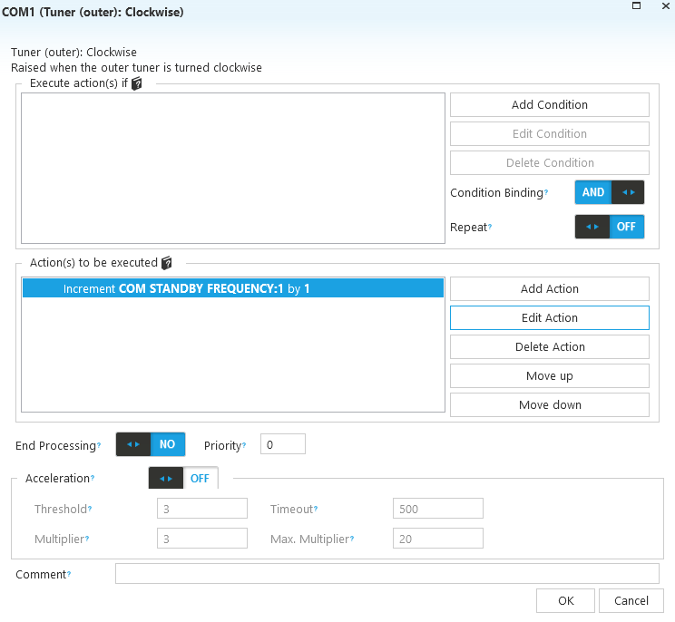Select the Increment COM STANDBY FREQUENCY action

pyautogui.click(x=232, y=288)
